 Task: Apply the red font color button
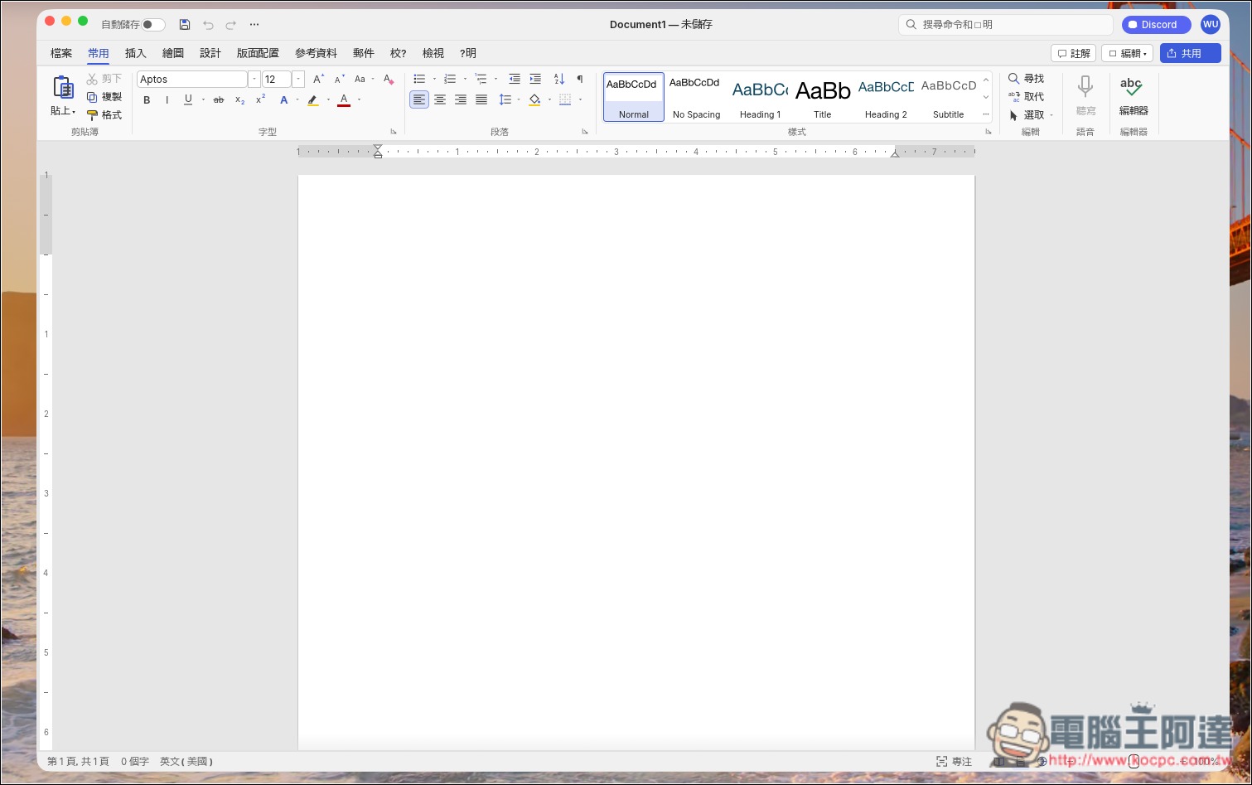pos(344,100)
